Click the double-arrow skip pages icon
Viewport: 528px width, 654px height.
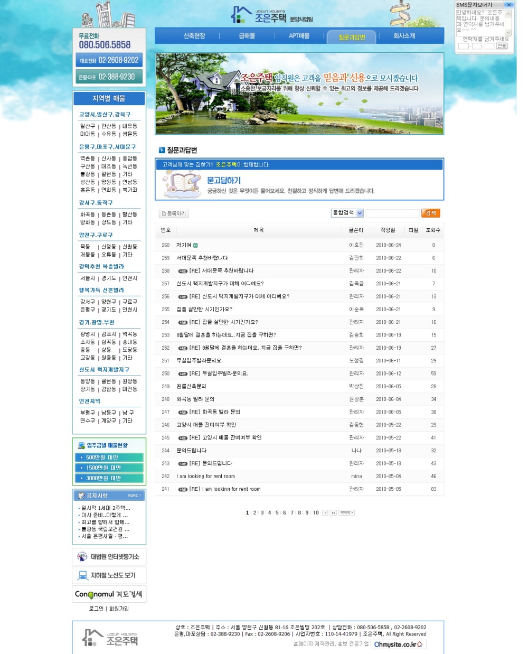click(333, 513)
